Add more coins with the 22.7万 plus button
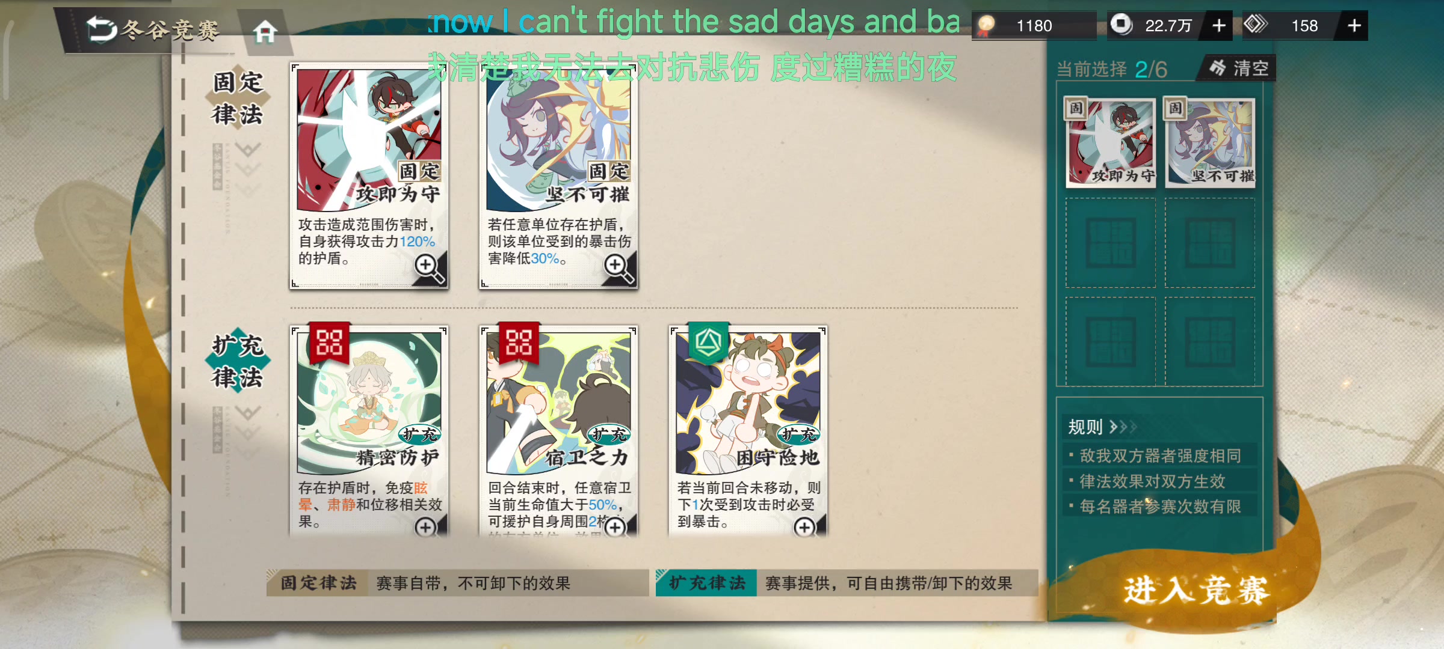Image resolution: width=1444 pixels, height=649 pixels. click(x=1218, y=26)
